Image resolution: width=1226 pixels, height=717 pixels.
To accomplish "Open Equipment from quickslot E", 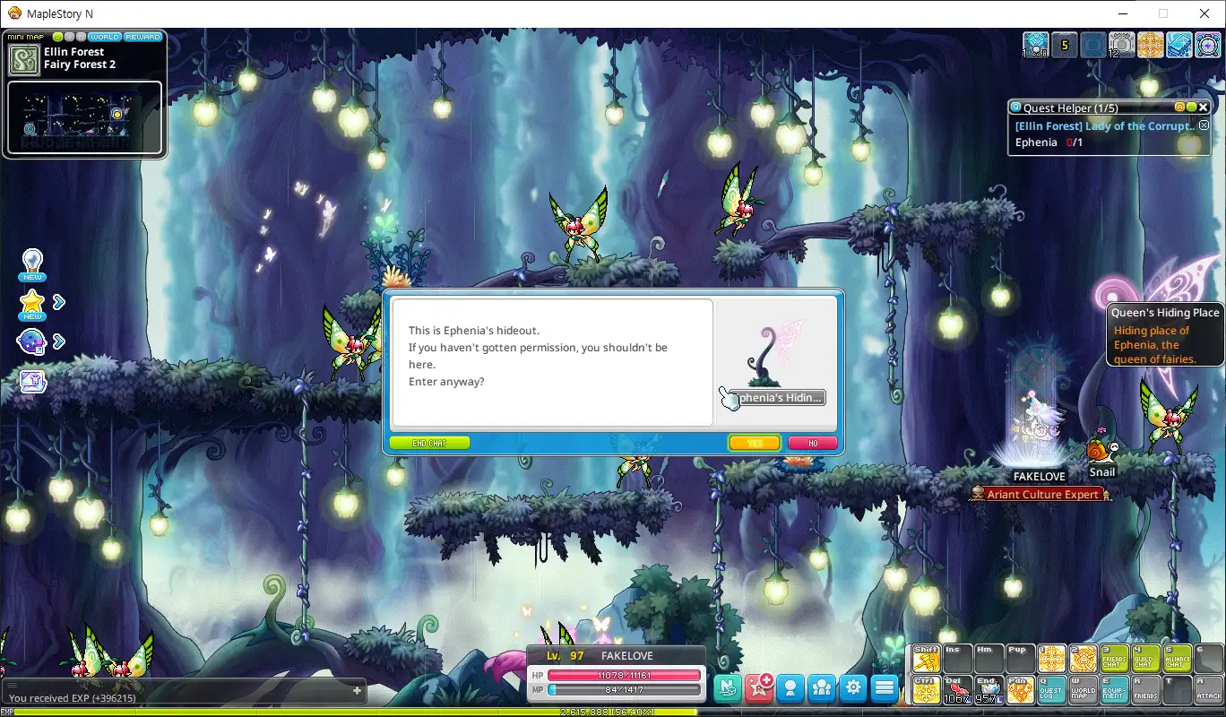I will (1115, 689).
